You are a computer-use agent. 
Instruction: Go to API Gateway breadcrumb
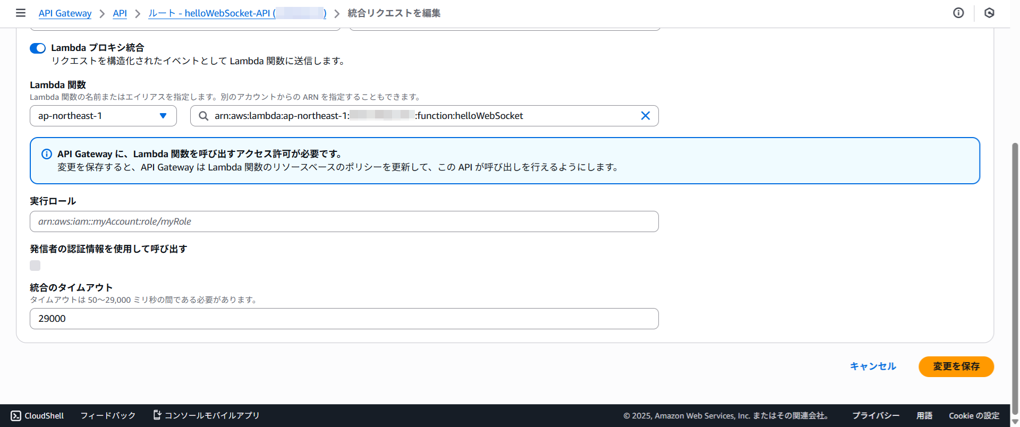65,13
